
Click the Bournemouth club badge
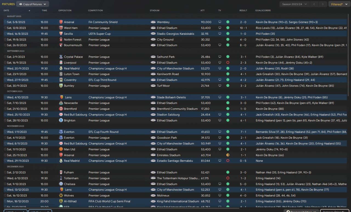61,45
